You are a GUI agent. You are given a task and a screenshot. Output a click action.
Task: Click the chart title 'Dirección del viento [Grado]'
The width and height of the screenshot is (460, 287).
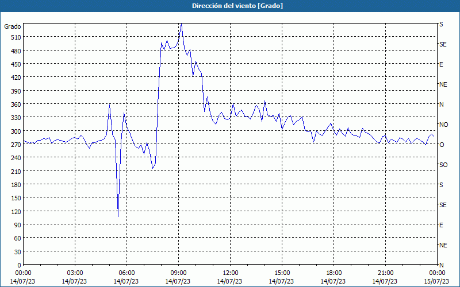pyautogui.click(x=237, y=6)
